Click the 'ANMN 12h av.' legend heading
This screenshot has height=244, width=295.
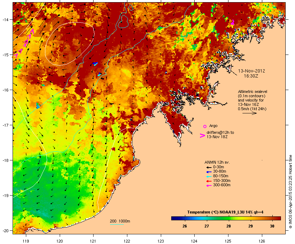pos(217,162)
